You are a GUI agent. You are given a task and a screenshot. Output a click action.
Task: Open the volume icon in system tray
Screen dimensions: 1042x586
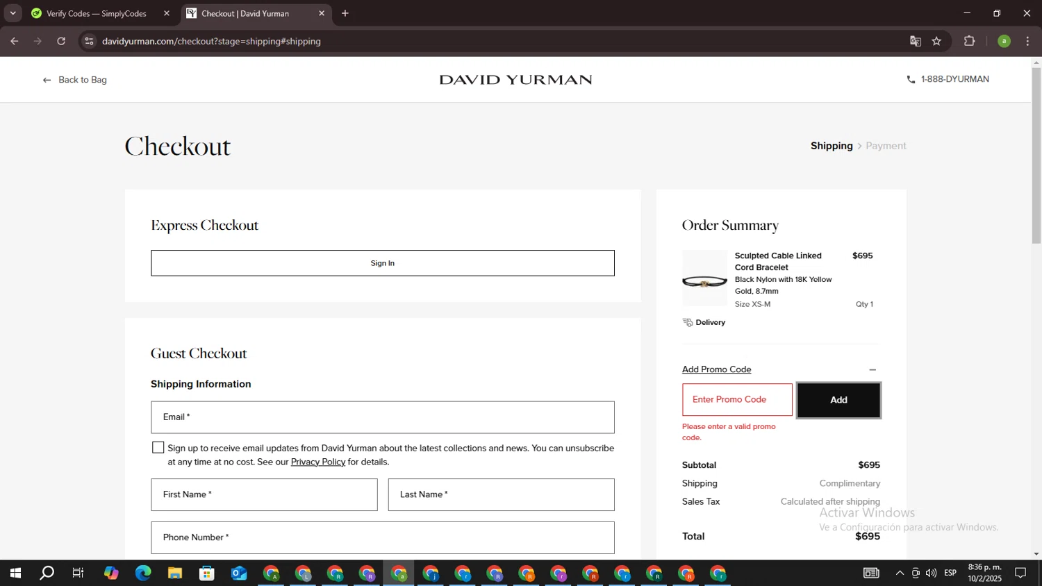pyautogui.click(x=931, y=573)
